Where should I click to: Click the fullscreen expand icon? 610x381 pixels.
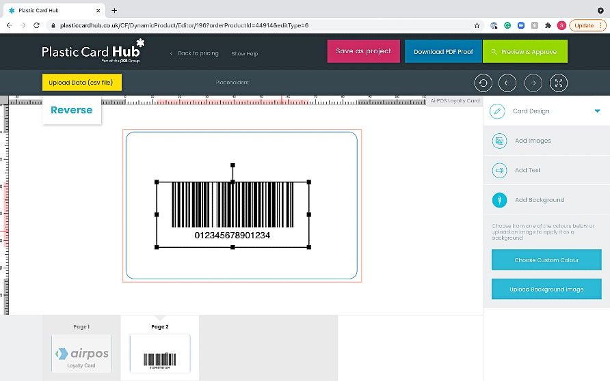[x=558, y=83]
